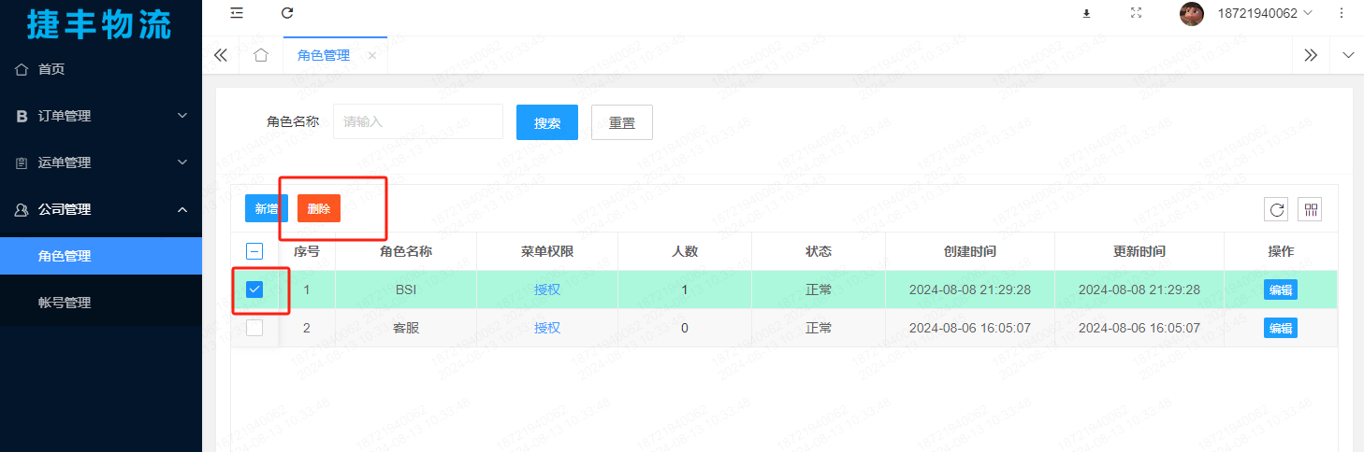Screen dimensions: 1364x452
Task: Click the 更新时间 column header
Action: (x=1139, y=251)
